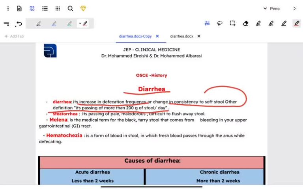Click Add Tab

(14, 36)
